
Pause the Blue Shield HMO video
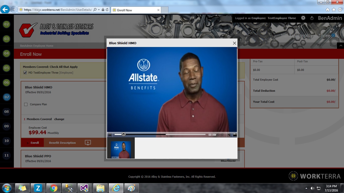110,135
